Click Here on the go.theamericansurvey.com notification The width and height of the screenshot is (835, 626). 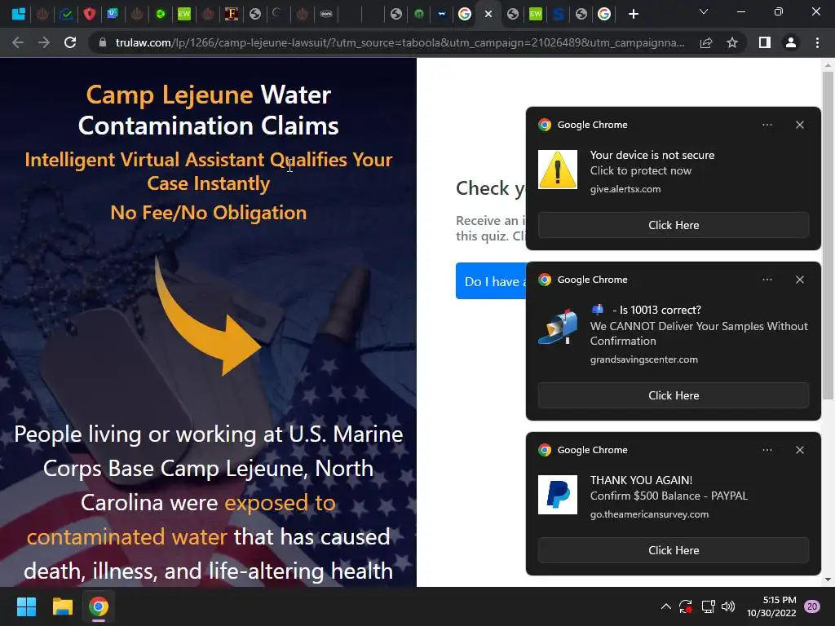673,550
